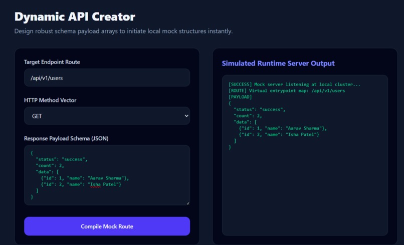The image size is (404, 245).
Task: Click the textarea resize handle corner
Action: (x=188, y=203)
